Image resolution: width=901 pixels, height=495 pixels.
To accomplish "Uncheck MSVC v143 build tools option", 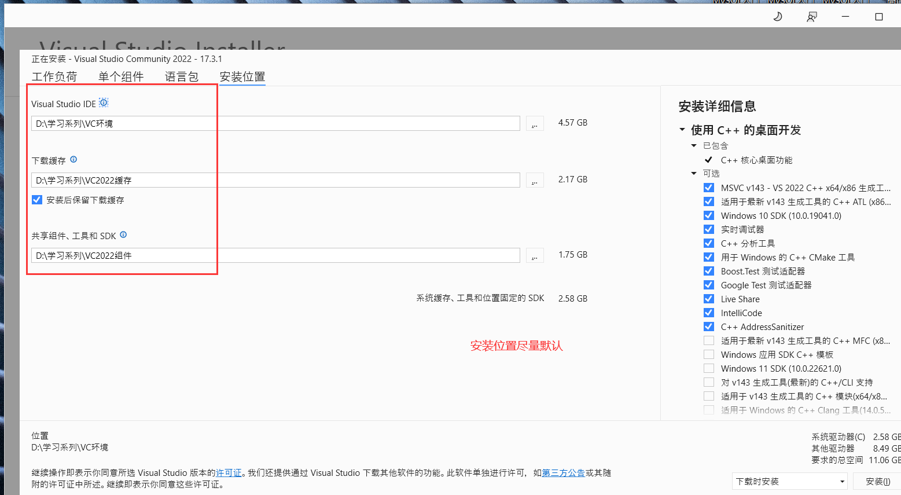I will (x=709, y=188).
